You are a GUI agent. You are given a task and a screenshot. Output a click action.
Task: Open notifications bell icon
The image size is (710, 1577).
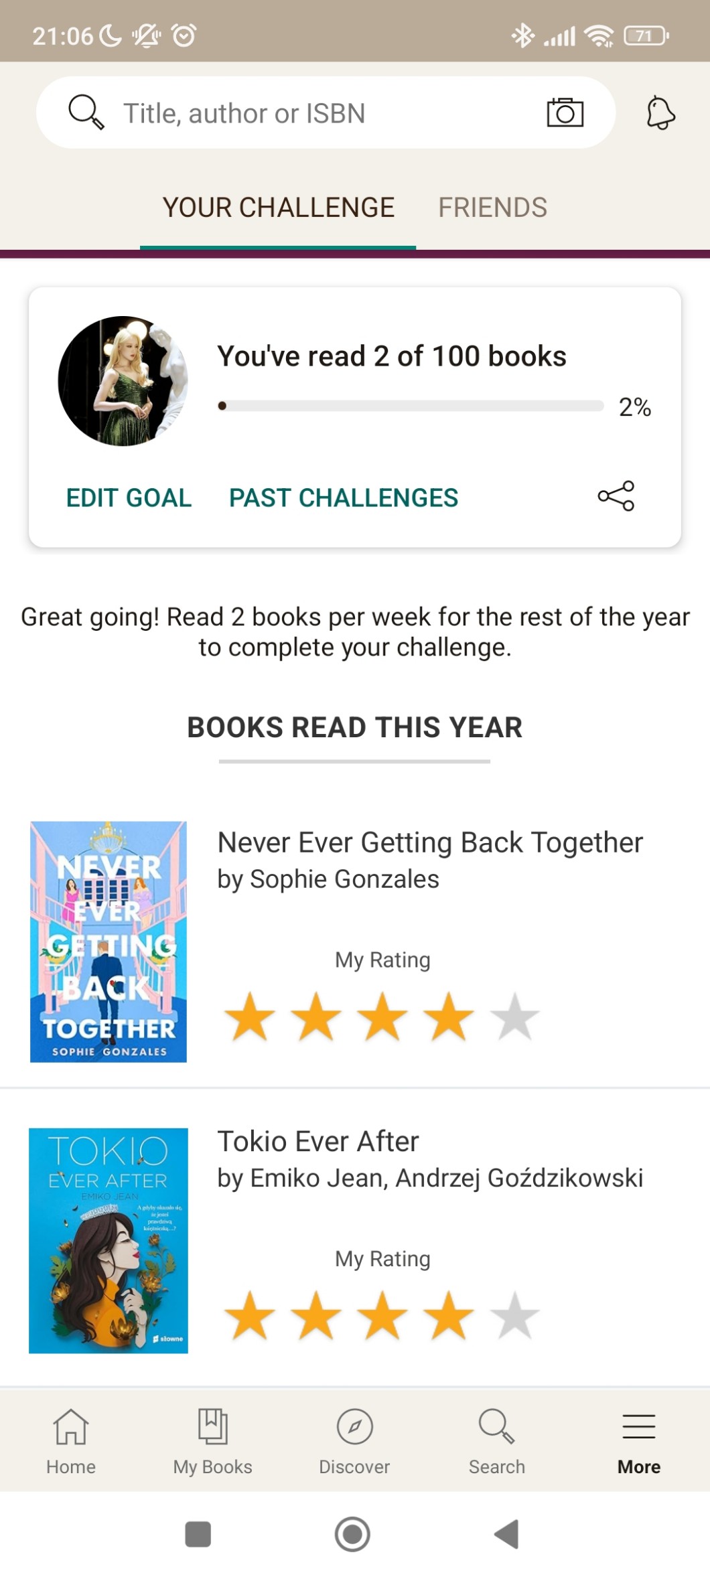[660, 112]
